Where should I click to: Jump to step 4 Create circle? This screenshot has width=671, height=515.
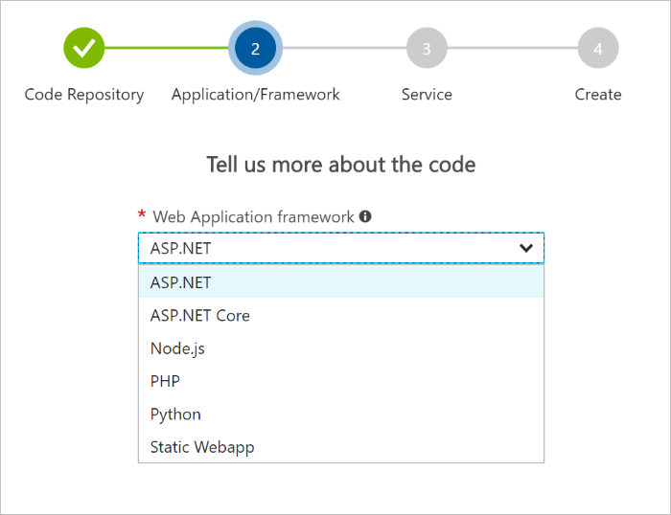[x=598, y=48]
